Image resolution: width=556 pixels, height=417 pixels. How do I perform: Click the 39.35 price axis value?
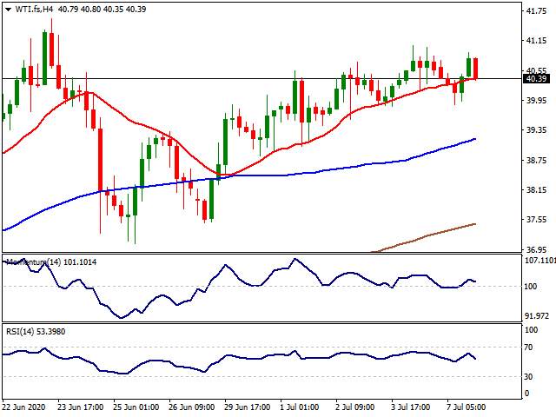tap(536, 130)
